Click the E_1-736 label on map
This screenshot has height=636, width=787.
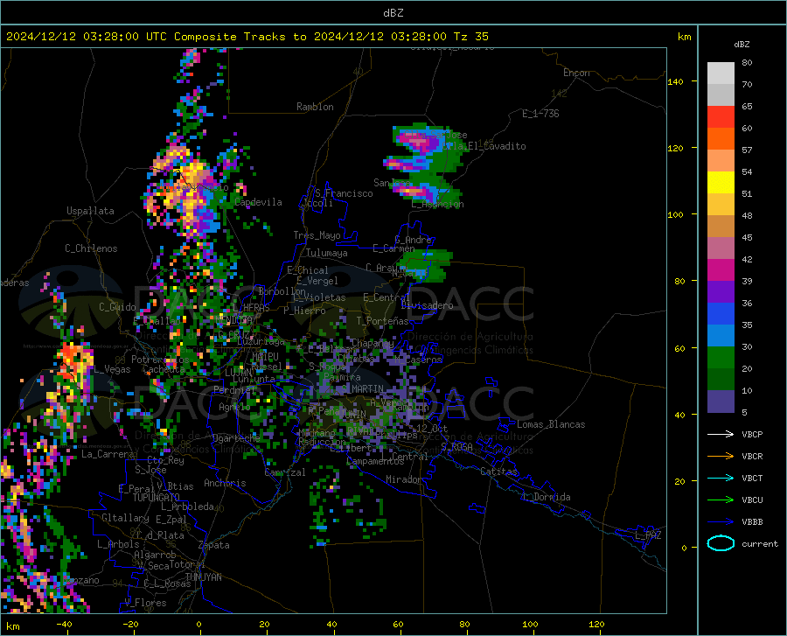click(x=540, y=114)
